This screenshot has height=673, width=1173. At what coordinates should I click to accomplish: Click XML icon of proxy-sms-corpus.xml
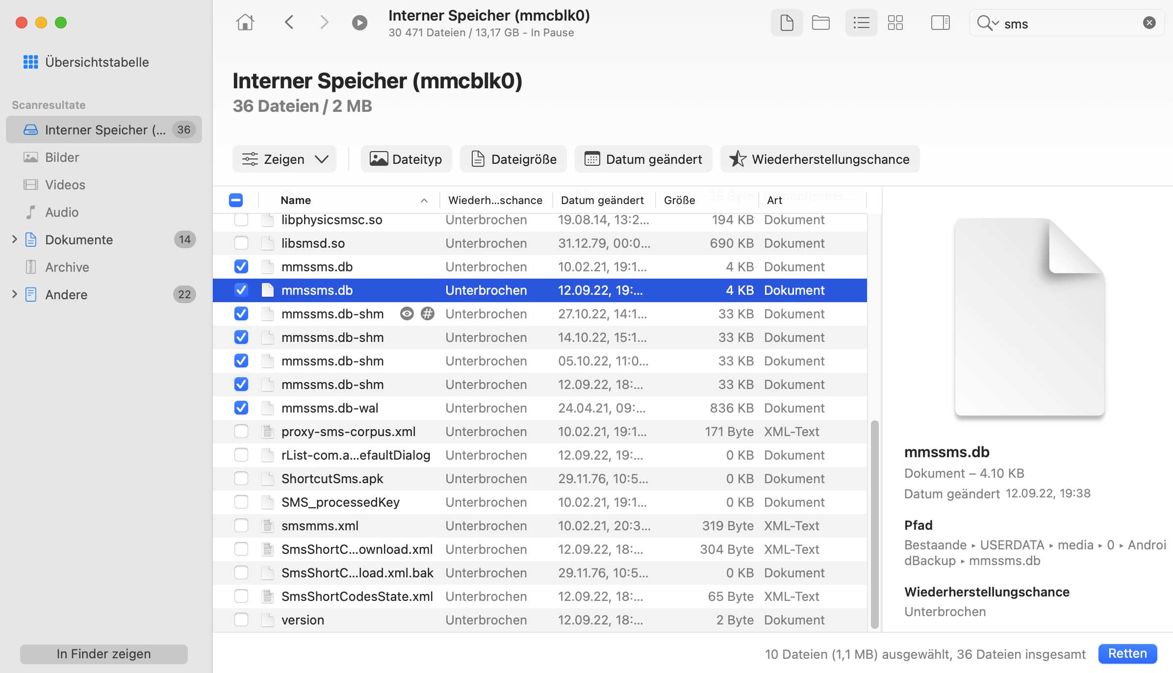[268, 432]
